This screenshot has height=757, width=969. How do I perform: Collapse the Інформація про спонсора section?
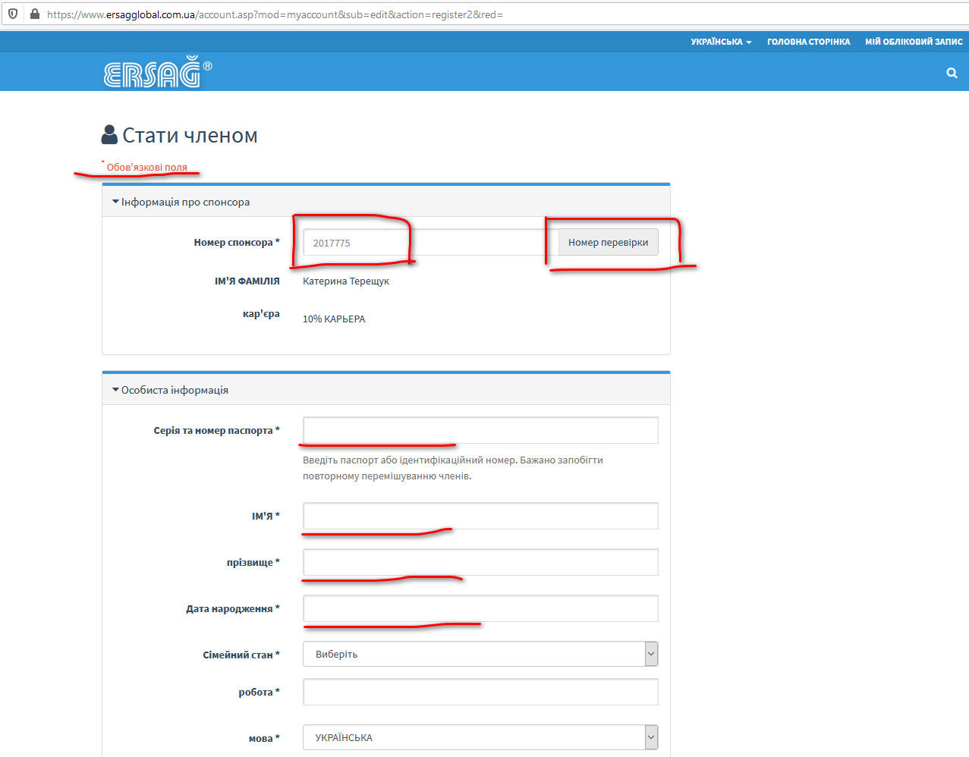click(x=181, y=203)
